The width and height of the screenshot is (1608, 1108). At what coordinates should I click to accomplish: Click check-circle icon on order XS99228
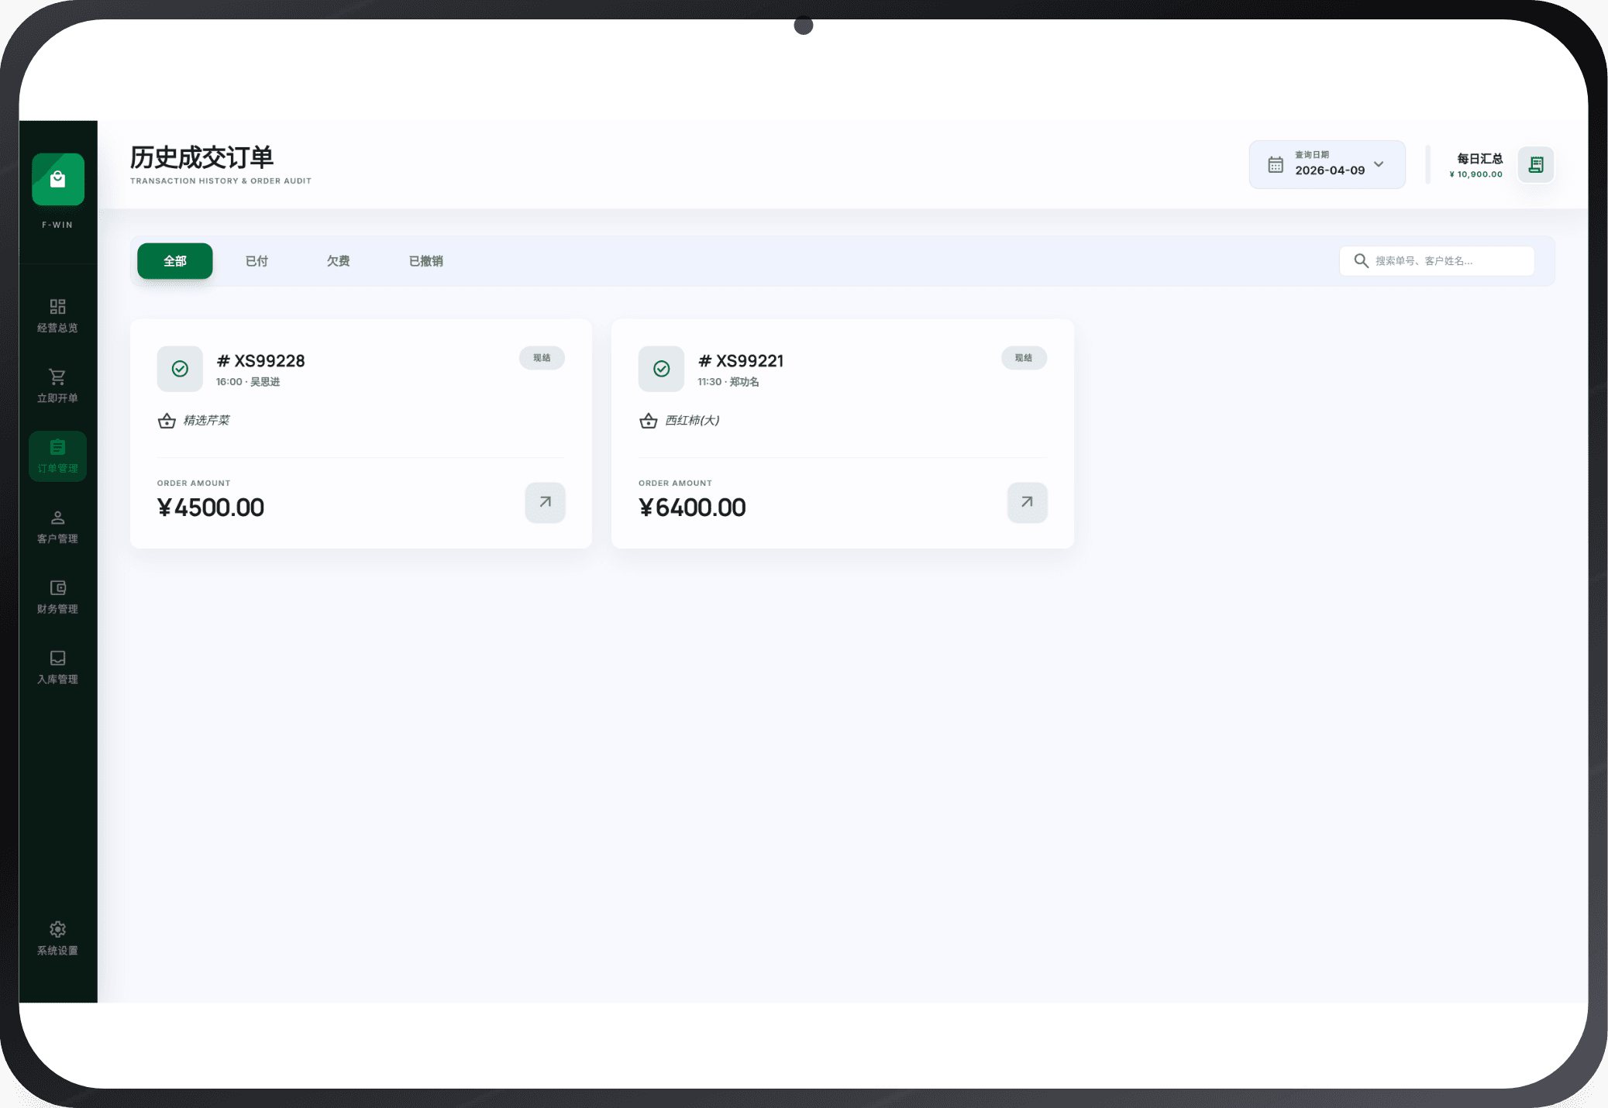(180, 369)
